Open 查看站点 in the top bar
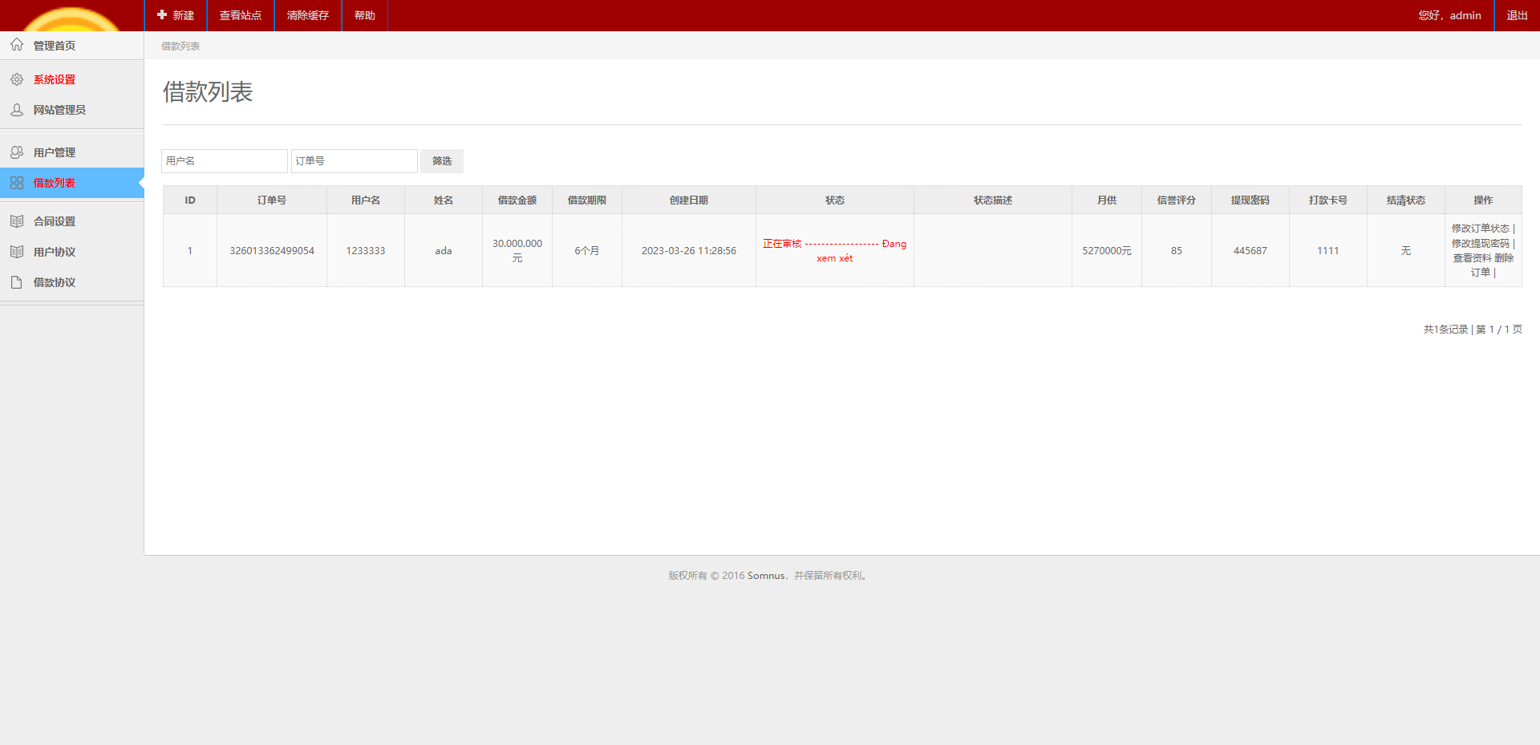This screenshot has height=745, width=1540. 241,15
